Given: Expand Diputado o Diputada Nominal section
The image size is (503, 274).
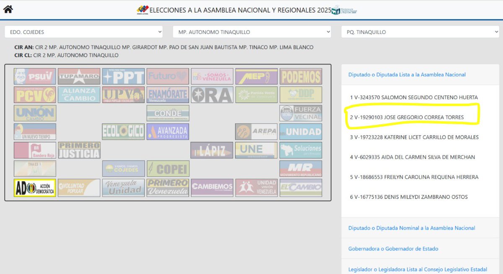Looking at the screenshot, I should click(x=412, y=228).
